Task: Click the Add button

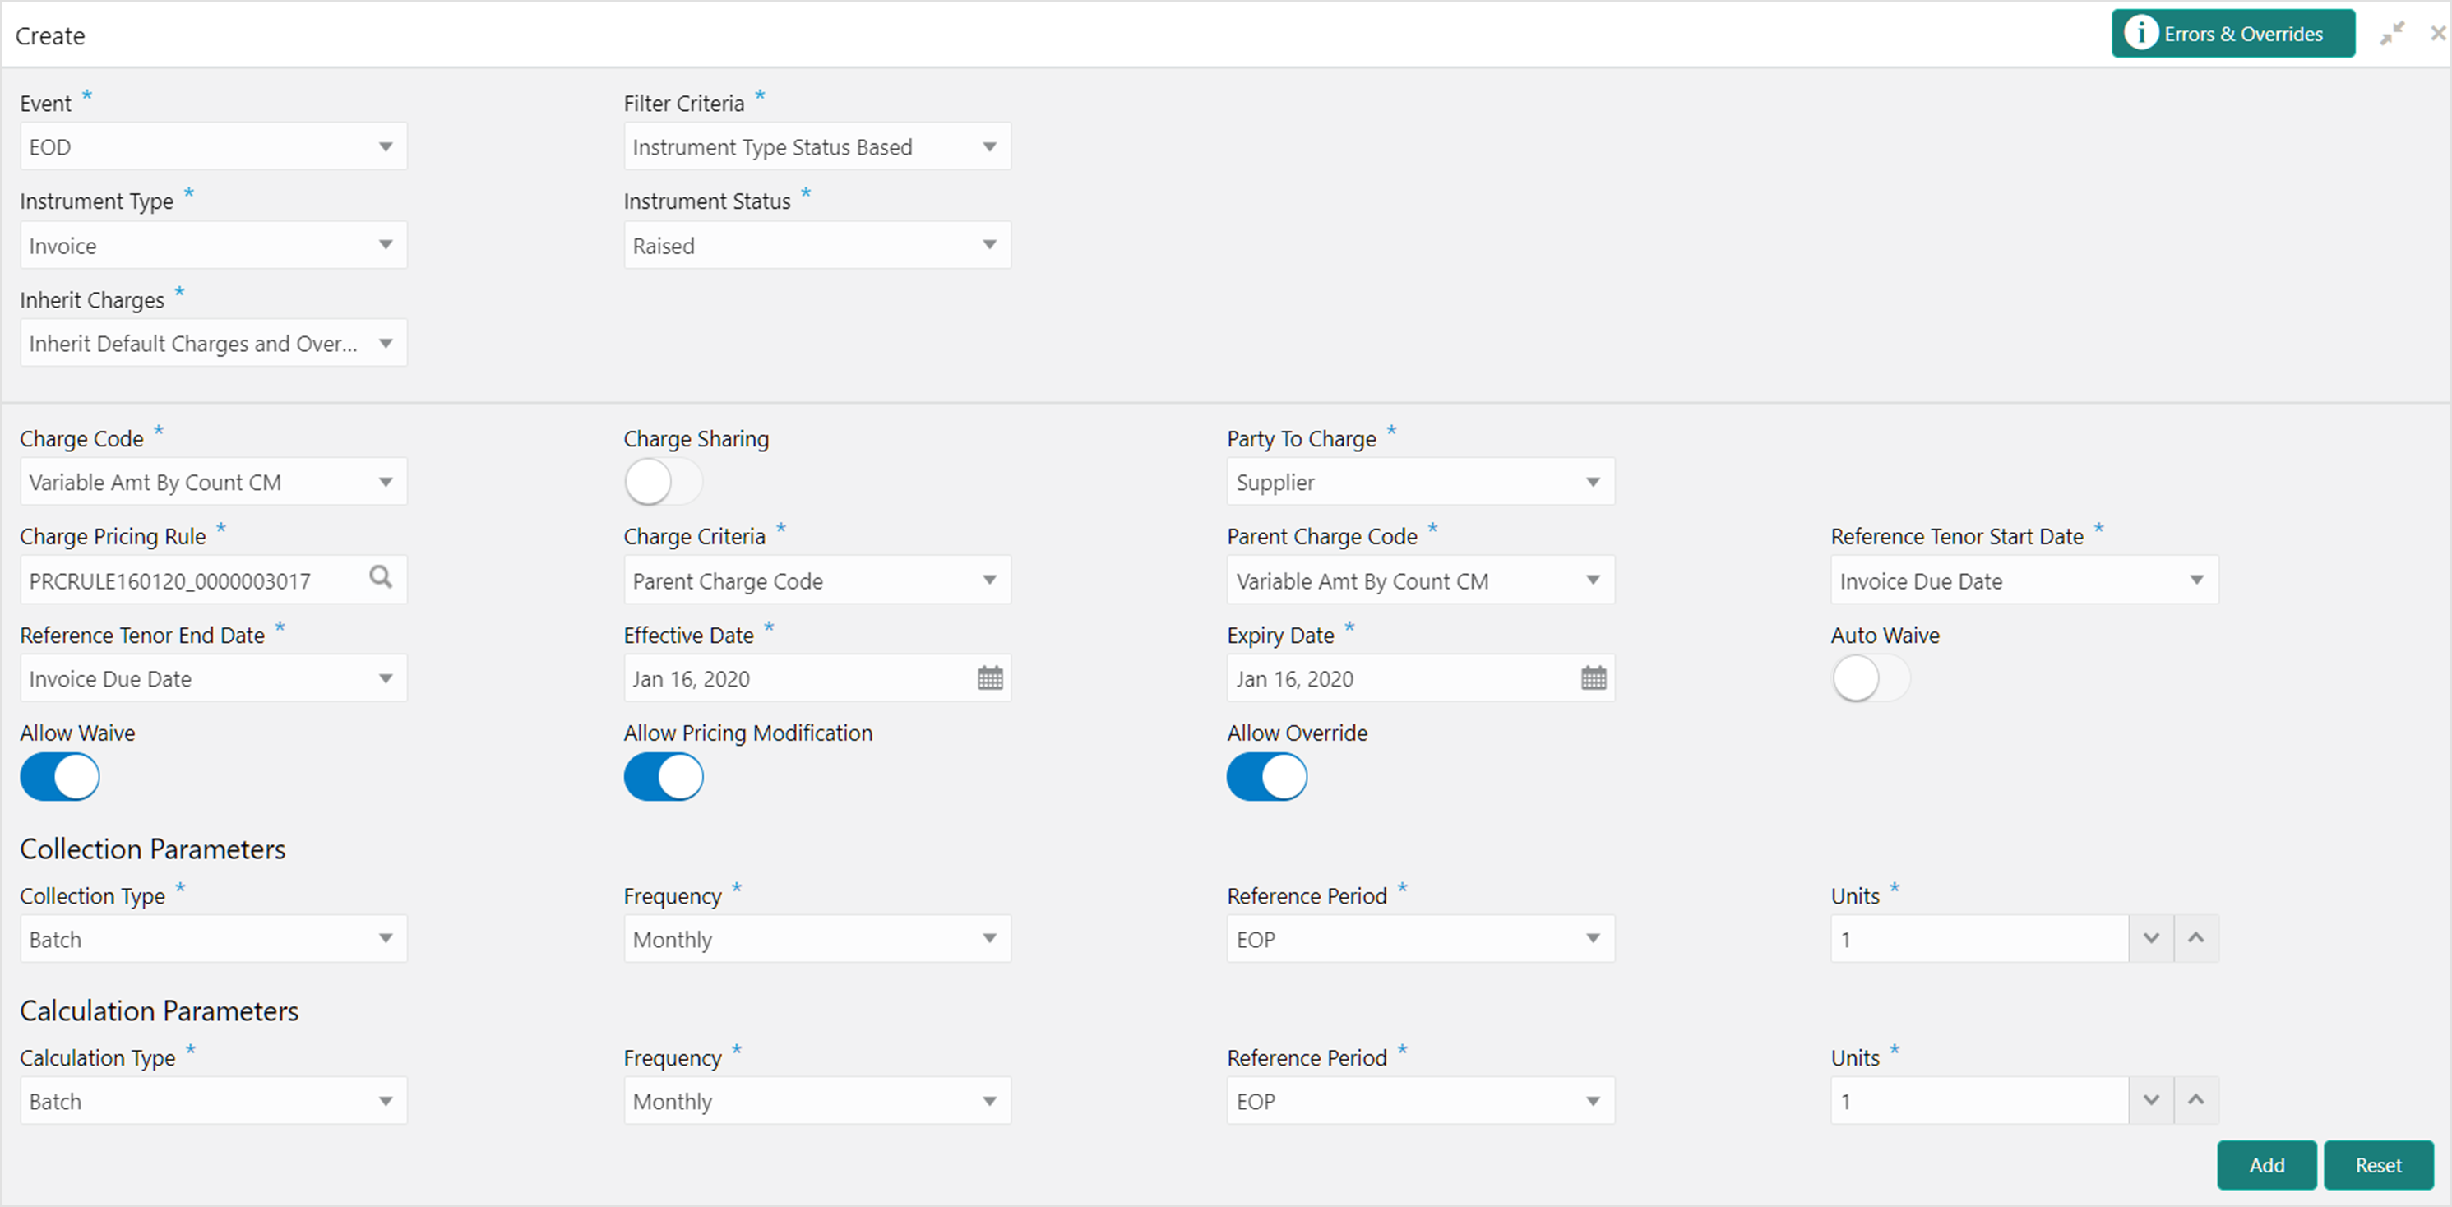Action: point(2265,1165)
